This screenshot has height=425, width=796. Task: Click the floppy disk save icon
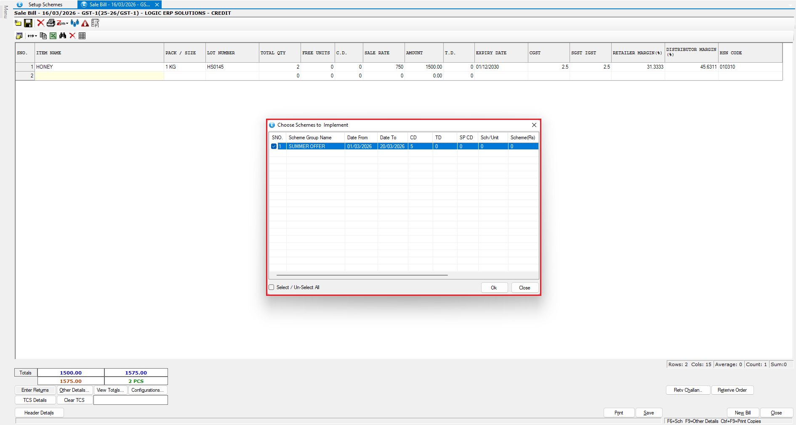pos(28,23)
